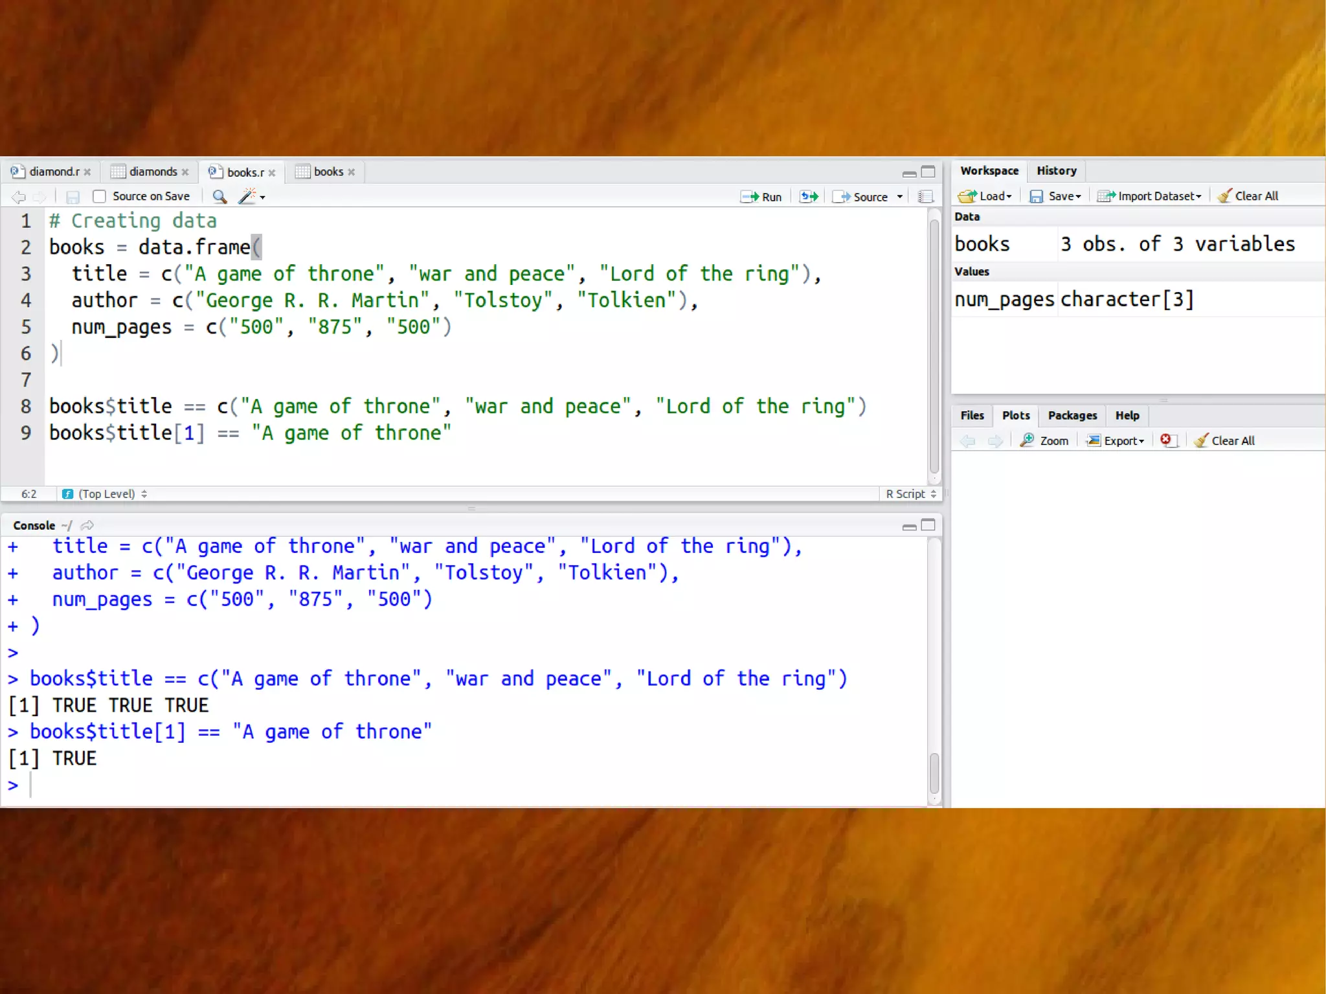This screenshot has width=1326, height=994.
Task: Click the compile notebook icon
Action: tap(926, 196)
